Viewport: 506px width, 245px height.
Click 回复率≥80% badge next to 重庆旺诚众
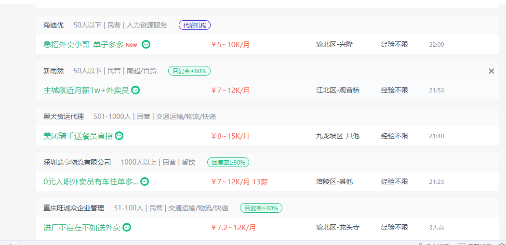click(x=261, y=208)
